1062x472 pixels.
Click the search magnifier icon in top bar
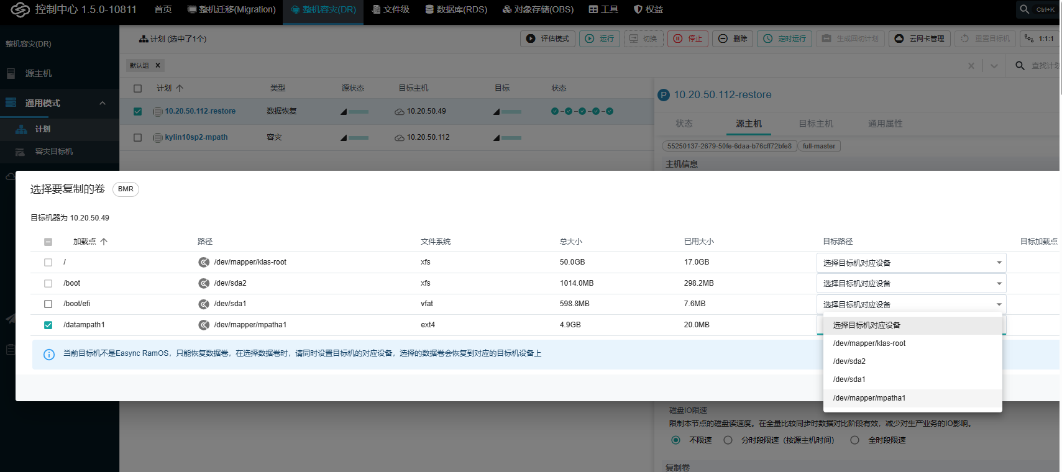(1025, 9)
